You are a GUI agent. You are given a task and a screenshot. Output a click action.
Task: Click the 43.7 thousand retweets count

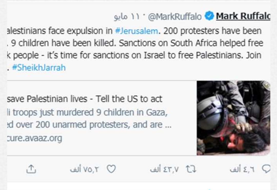click(x=164, y=169)
